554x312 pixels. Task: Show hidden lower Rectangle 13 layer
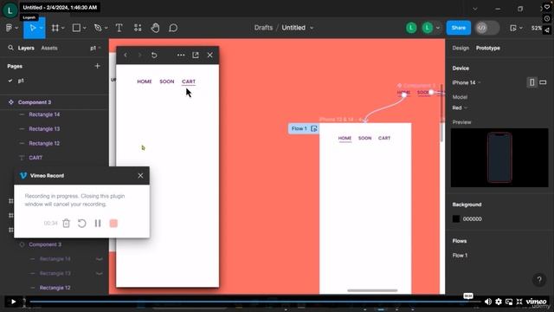(100, 274)
